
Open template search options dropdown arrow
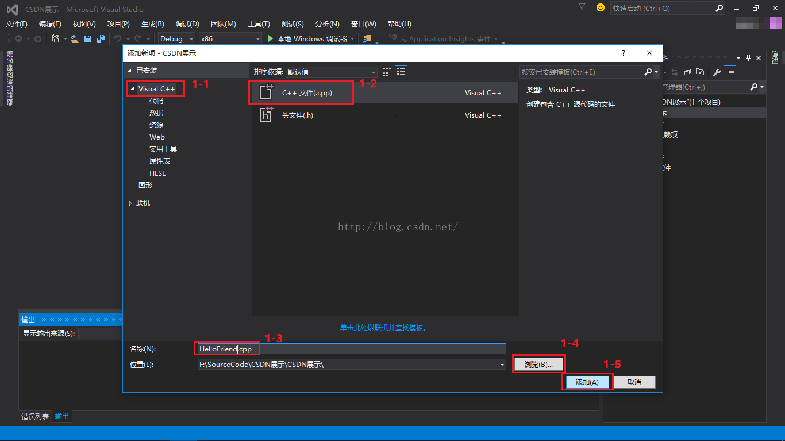[656, 72]
